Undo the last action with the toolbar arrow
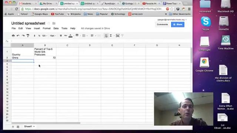Image resolution: width=237 pixels, height=133 pixels. (18, 35)
